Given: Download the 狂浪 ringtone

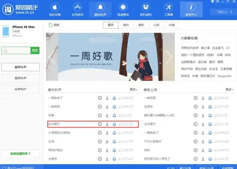Looking at the screenshot, I should pos(107,141).
